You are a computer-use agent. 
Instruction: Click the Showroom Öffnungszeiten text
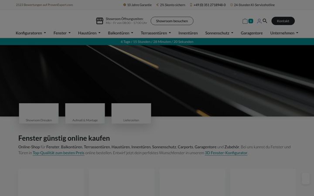tap(125, 19)
